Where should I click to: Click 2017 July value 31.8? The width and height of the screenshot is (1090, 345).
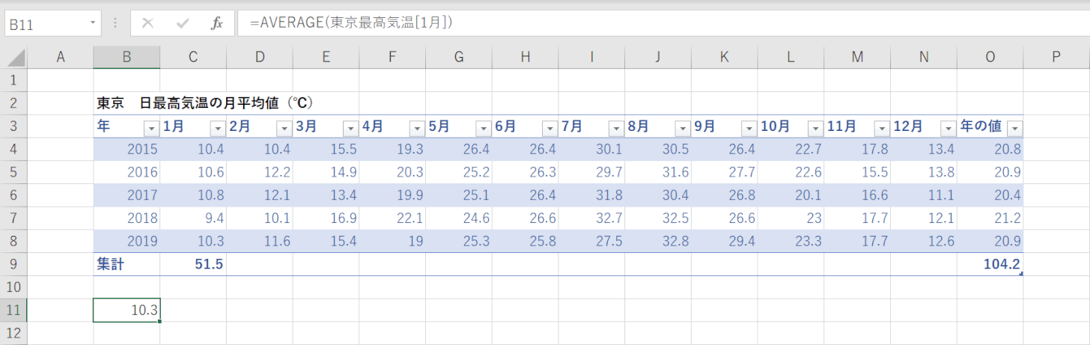pos(591,195)
